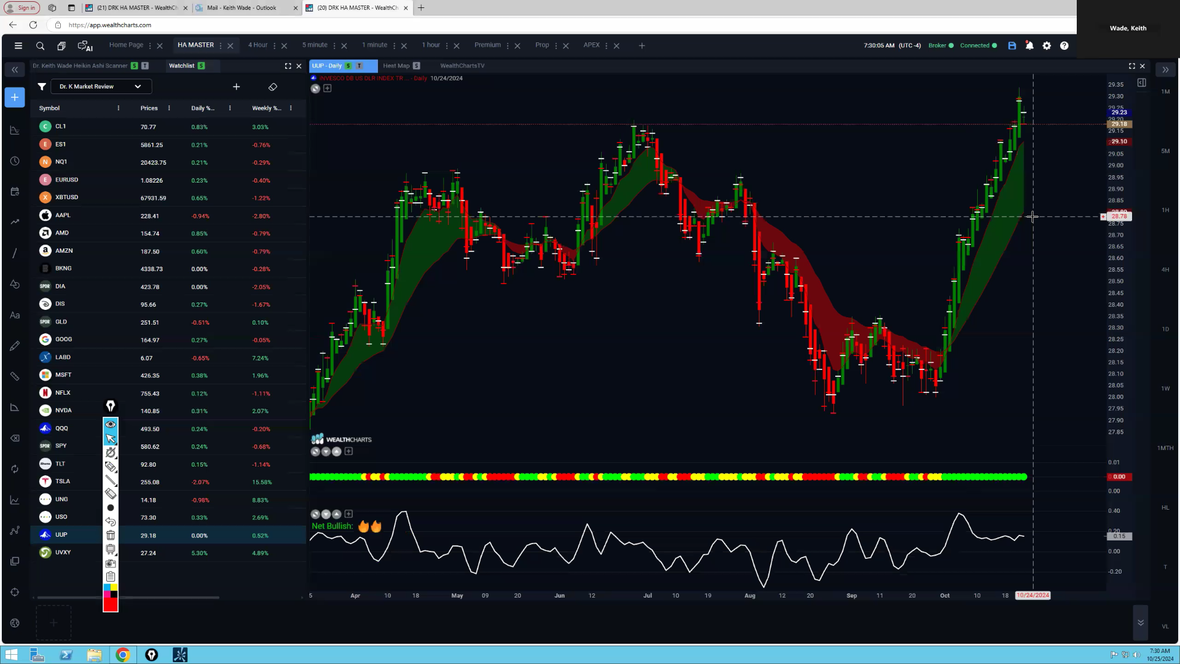Screen dimensions: 1180x664
Task: Open Symbol column three-dot menu
Action: coord(119,108)
